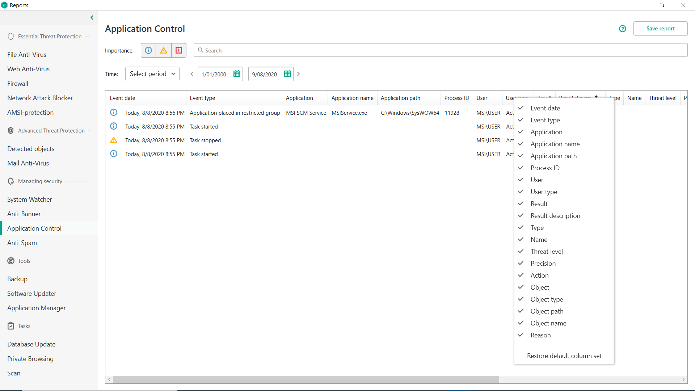The height and width of the screenshot is (391, 695).
Task: Open calendar picker for end date 9/08/2020
Action: tap(287, 74)
